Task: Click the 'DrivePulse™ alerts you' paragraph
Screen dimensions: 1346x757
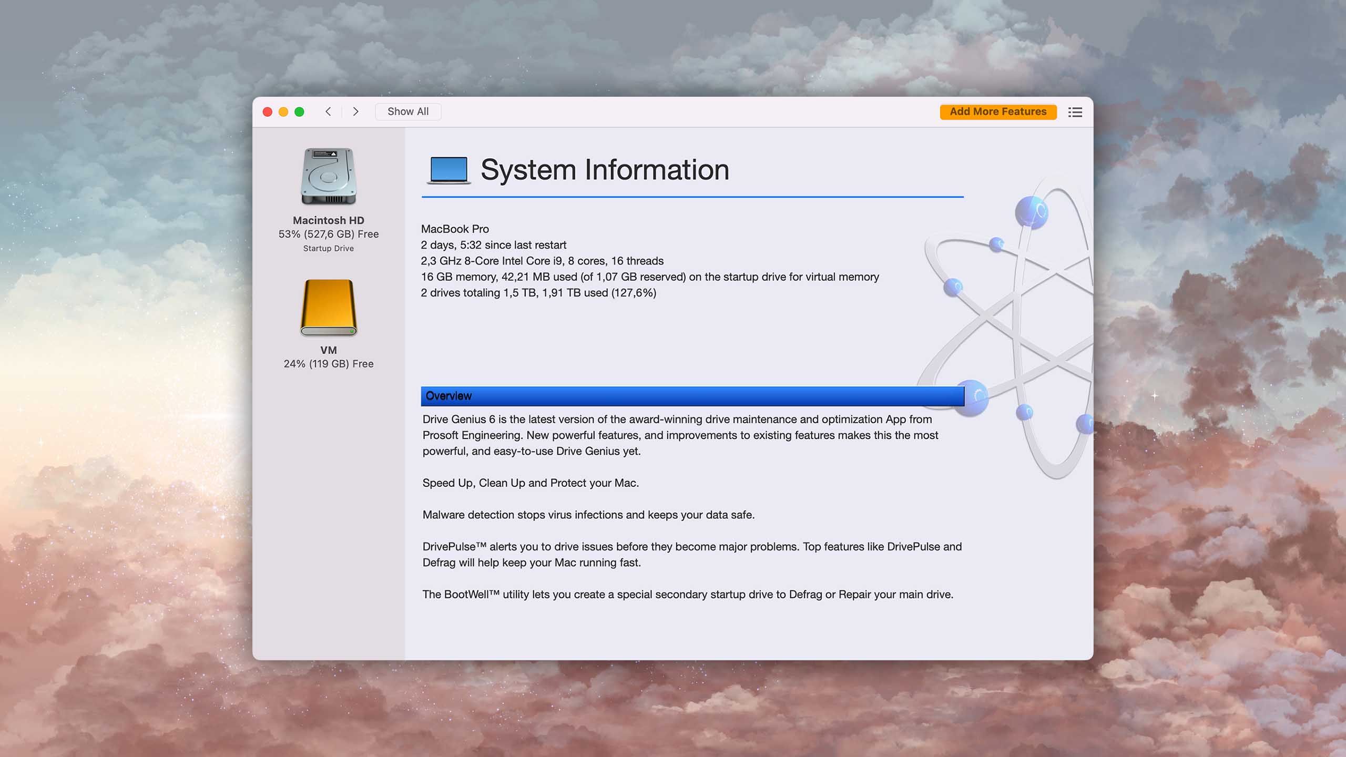Action: [x=692, y=555]
